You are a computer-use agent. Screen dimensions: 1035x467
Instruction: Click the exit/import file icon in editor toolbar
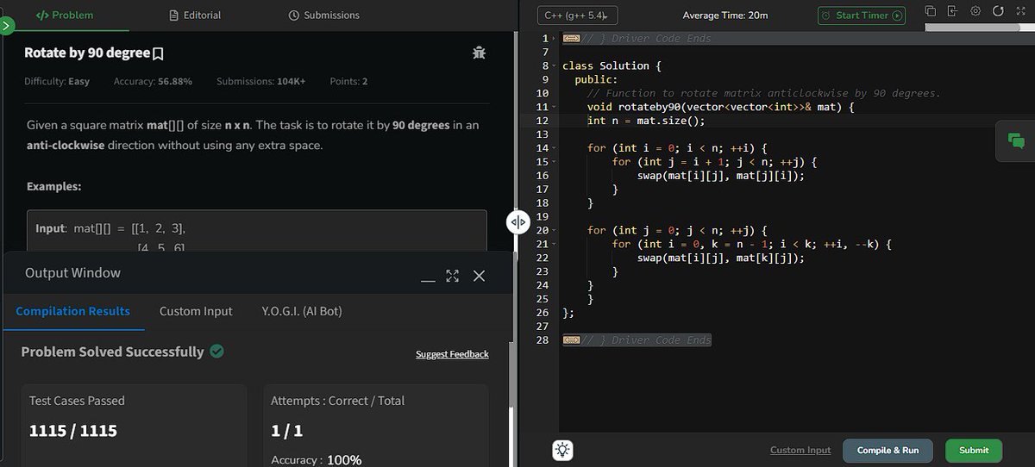click(953, 11)
